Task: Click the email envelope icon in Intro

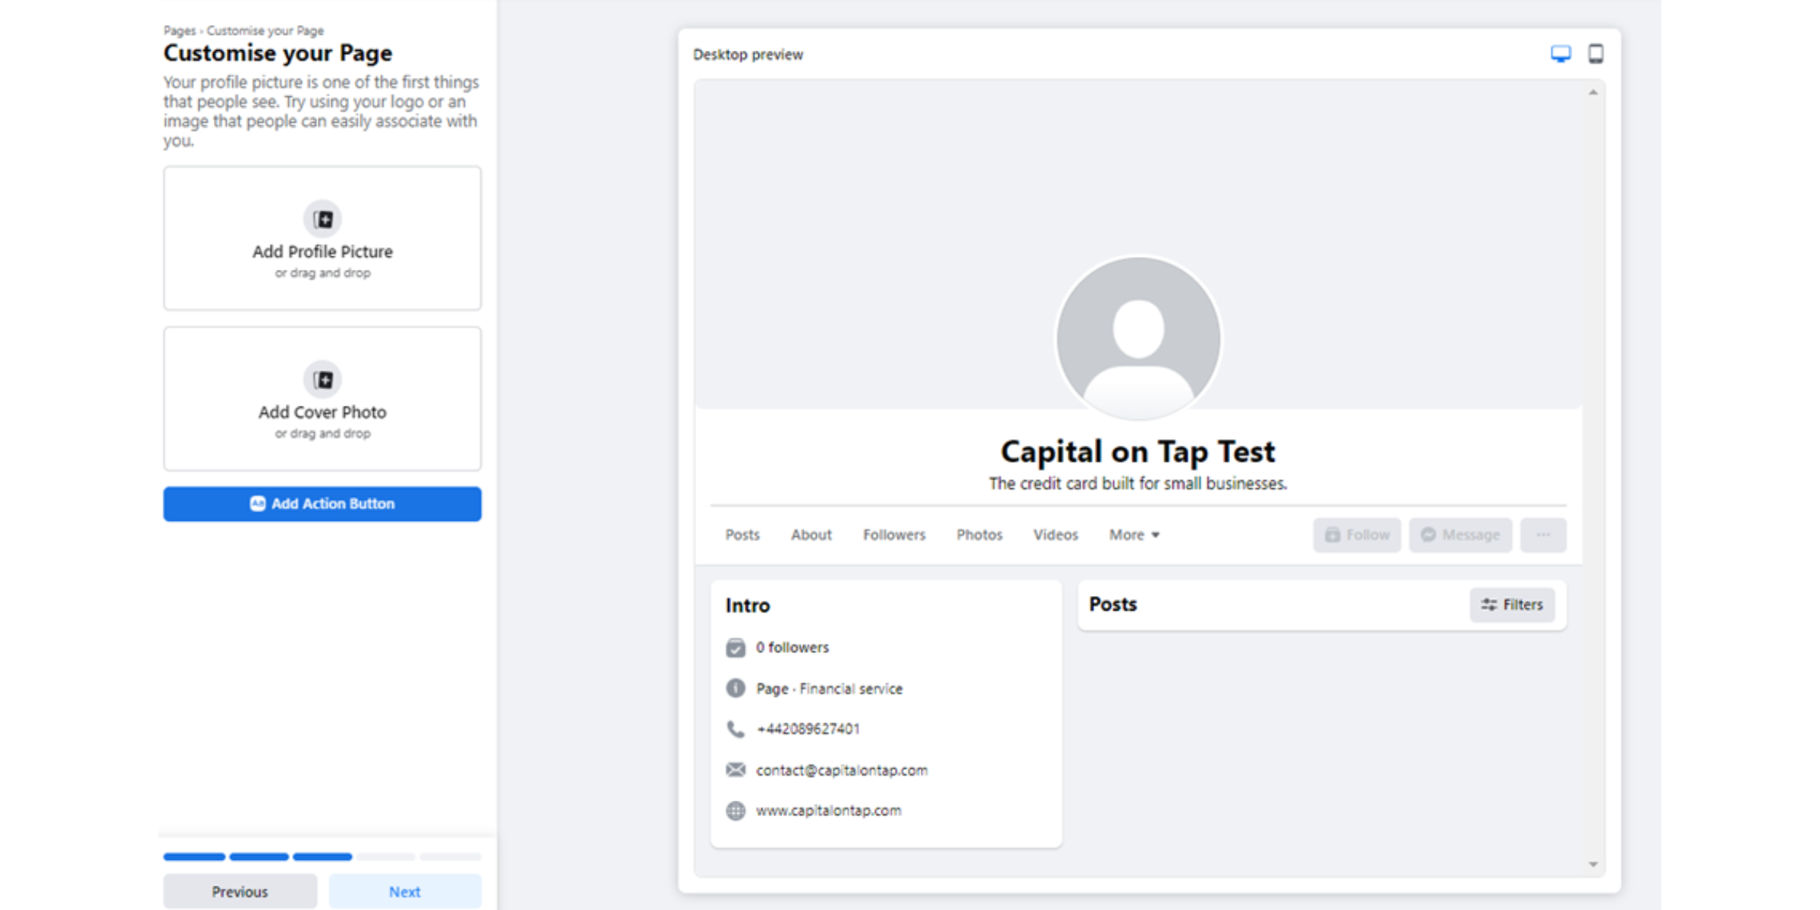Action: click(x=735, y=769)
